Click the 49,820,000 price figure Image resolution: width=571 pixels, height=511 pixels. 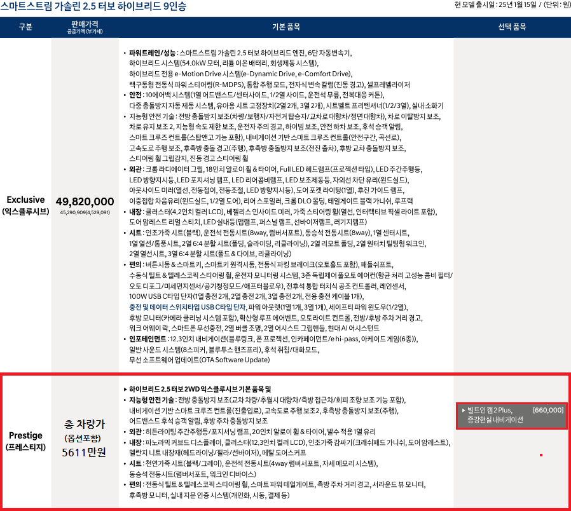pos(85,201)
